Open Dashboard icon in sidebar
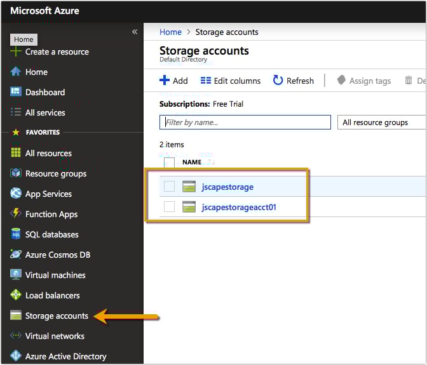Image resolution: width=427 pixels, height=365 pixels. click(x=16, y=92)
